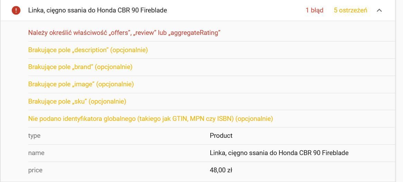Select the missing "image" field warning

click(x=81, y=84)
